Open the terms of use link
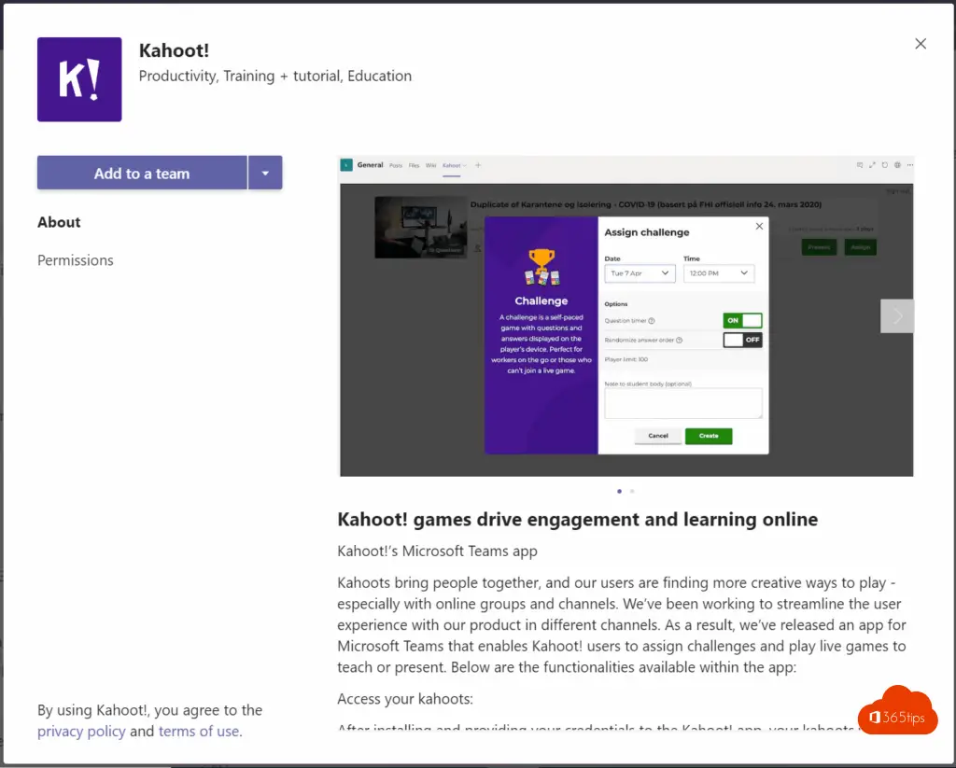 (199, 731)
